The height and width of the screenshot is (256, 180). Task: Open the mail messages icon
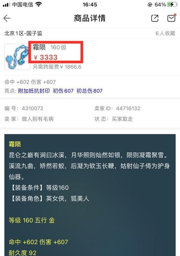[171, 18]
